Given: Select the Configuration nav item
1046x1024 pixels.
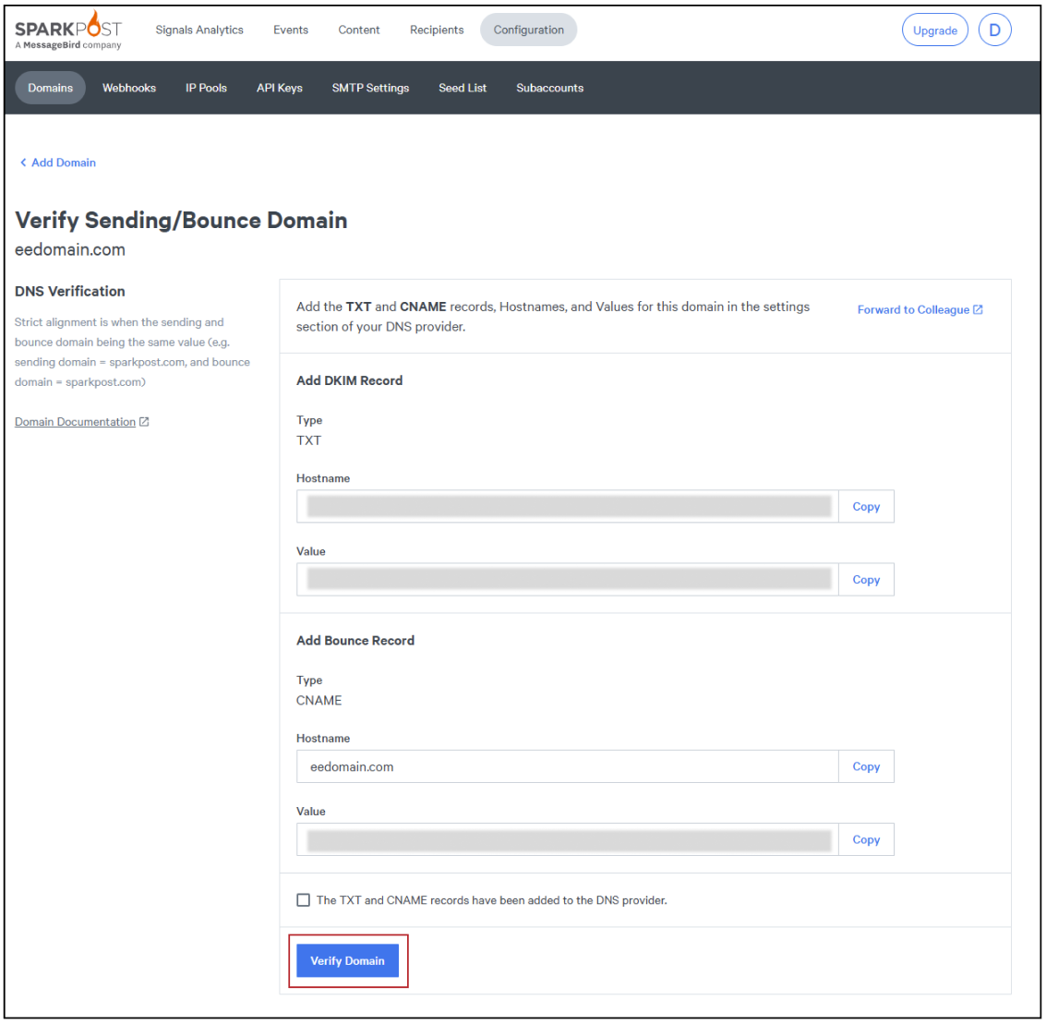Looking at the screenshot, I should click(528, 30).
